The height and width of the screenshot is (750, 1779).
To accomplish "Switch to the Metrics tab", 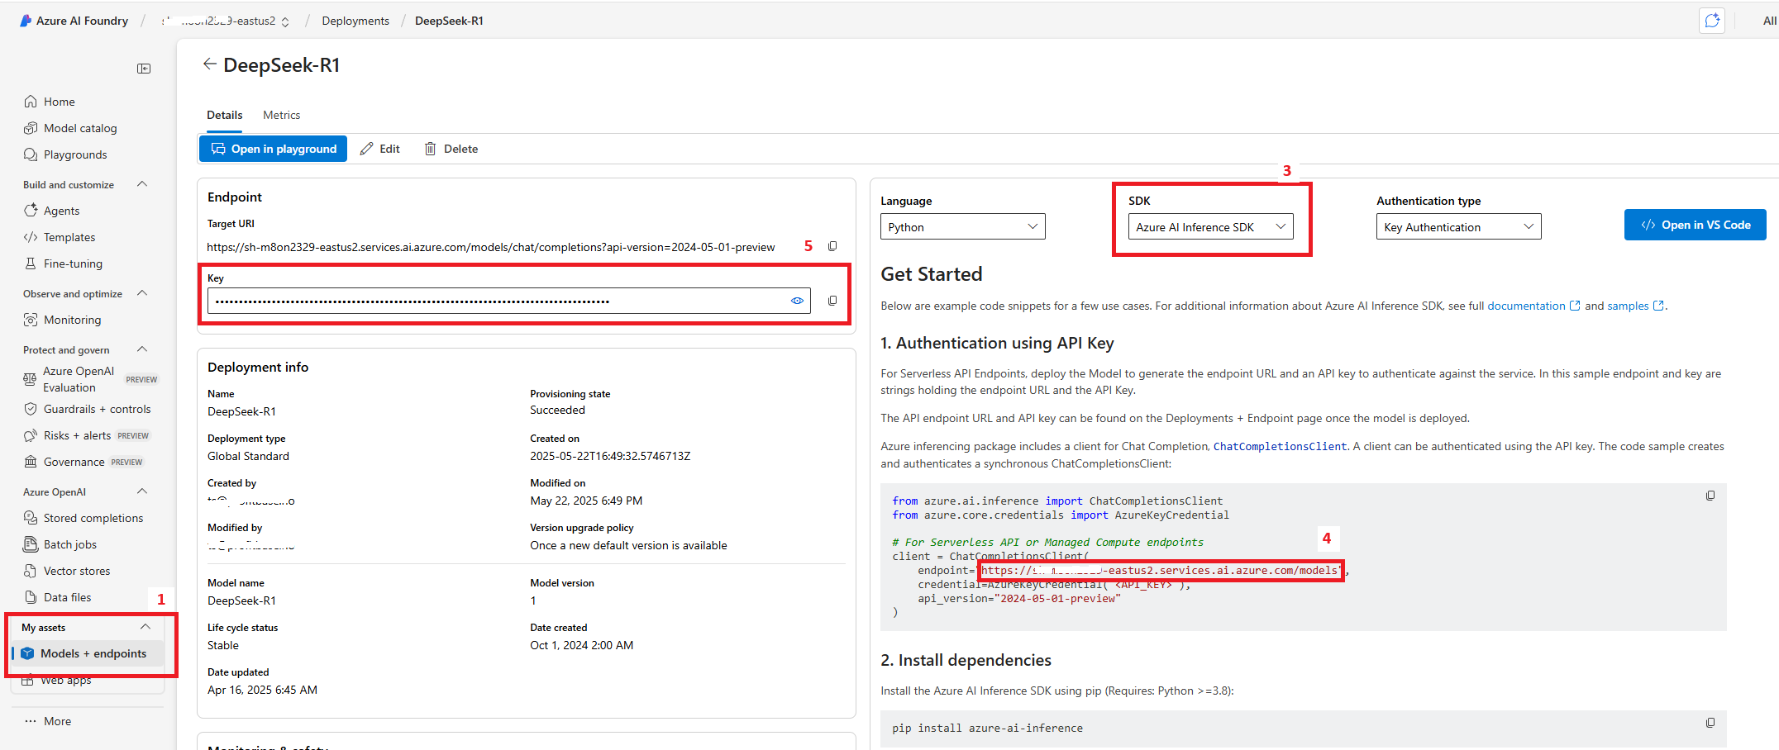I will click(281, 115).
